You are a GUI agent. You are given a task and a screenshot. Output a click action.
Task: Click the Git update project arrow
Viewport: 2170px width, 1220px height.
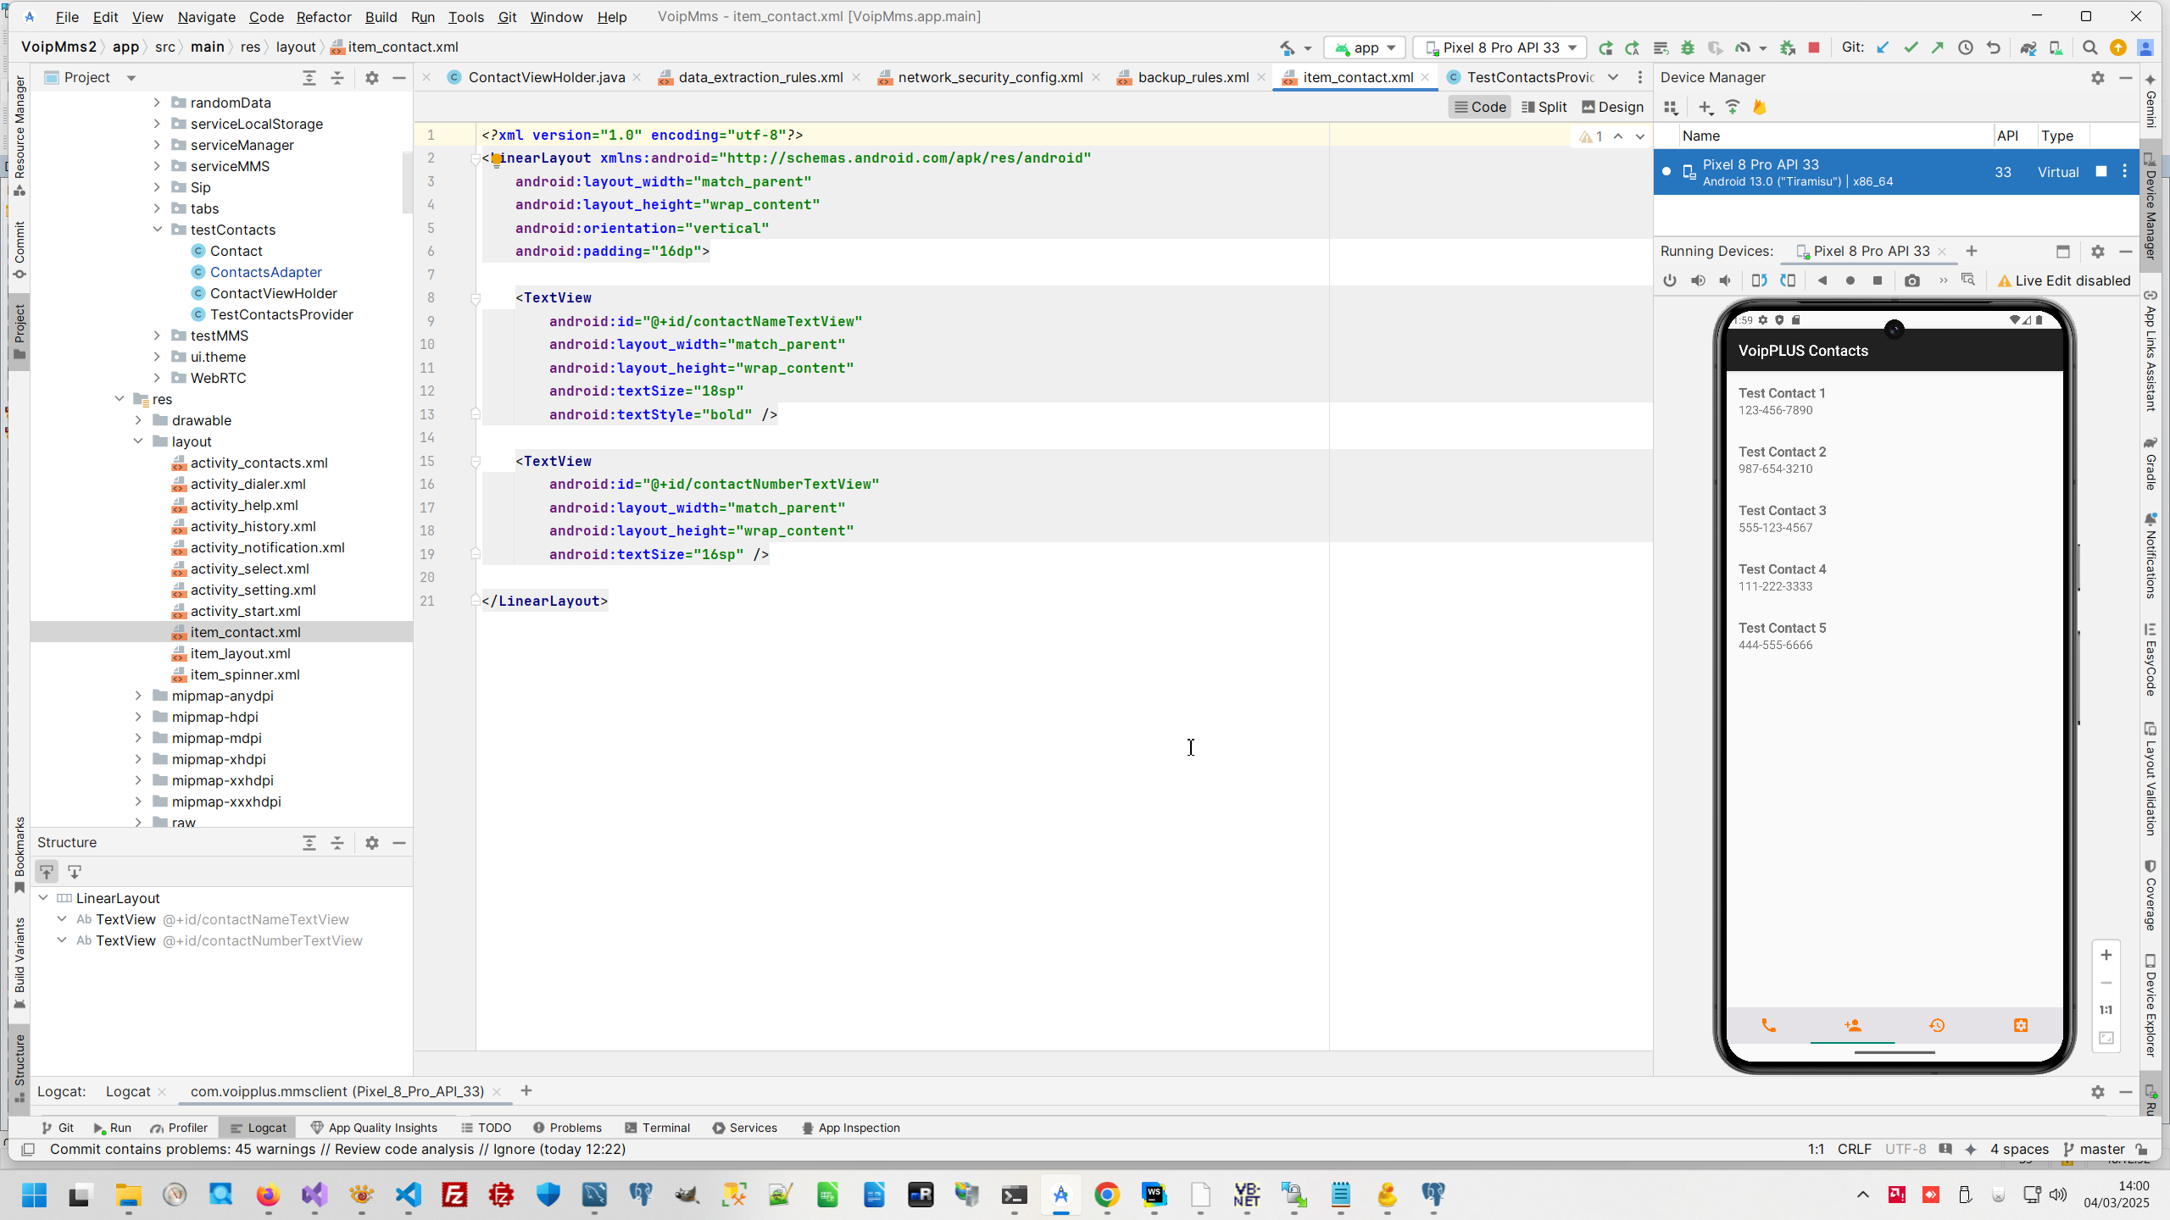click(x=1883, y=47)
